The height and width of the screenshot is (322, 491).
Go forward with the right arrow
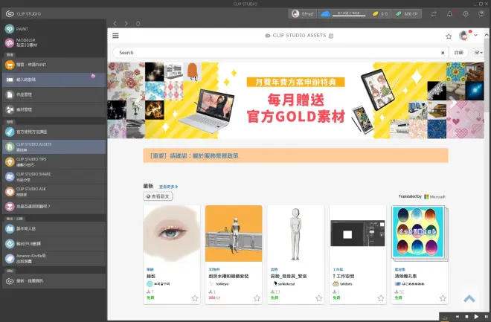click(126, 24)
